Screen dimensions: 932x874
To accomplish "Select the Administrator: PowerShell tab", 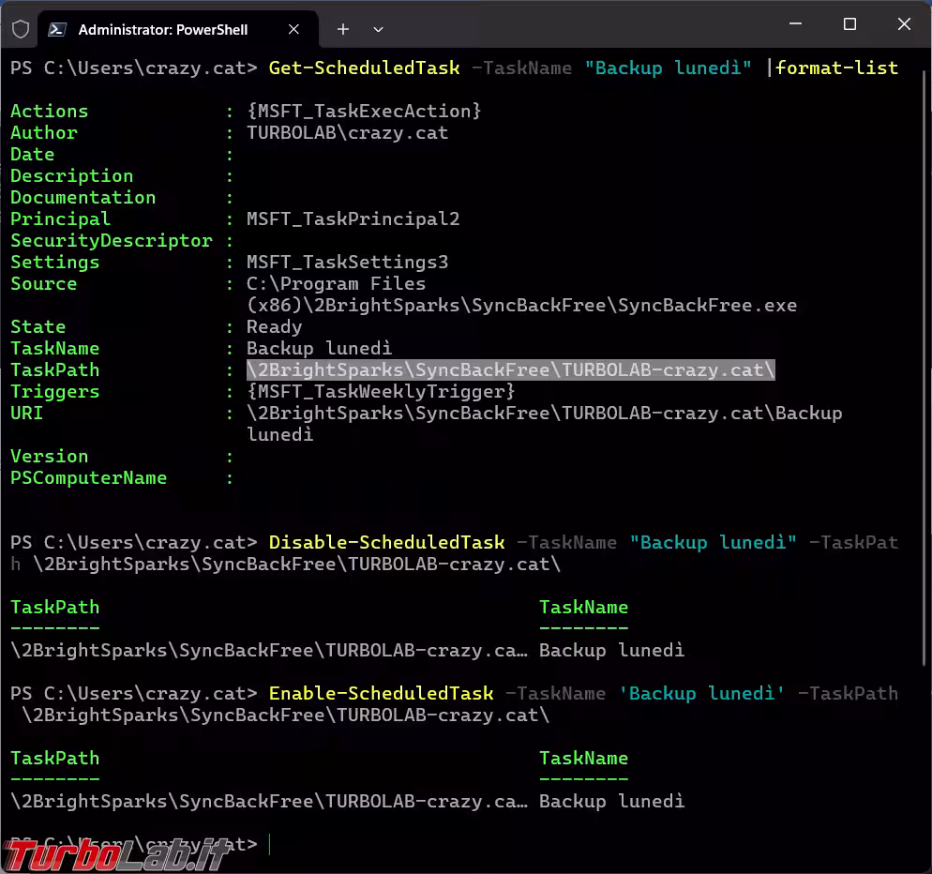I will coord(162,30).
